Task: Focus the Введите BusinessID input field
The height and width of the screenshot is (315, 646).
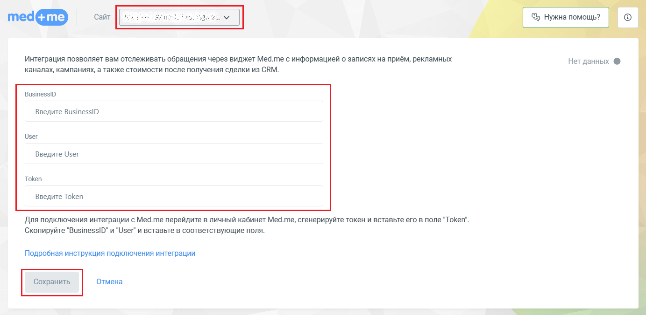Action: pos(174,112)
